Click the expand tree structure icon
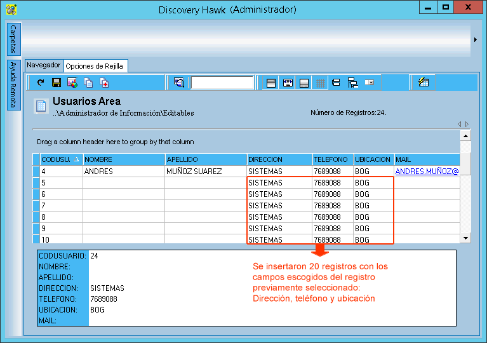This screenshot has height=343, width=487. click(x=353, y=83)
